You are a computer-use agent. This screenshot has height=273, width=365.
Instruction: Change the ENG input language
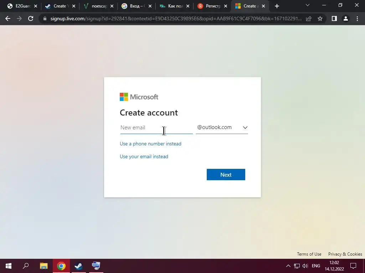(x=316, y=266)
